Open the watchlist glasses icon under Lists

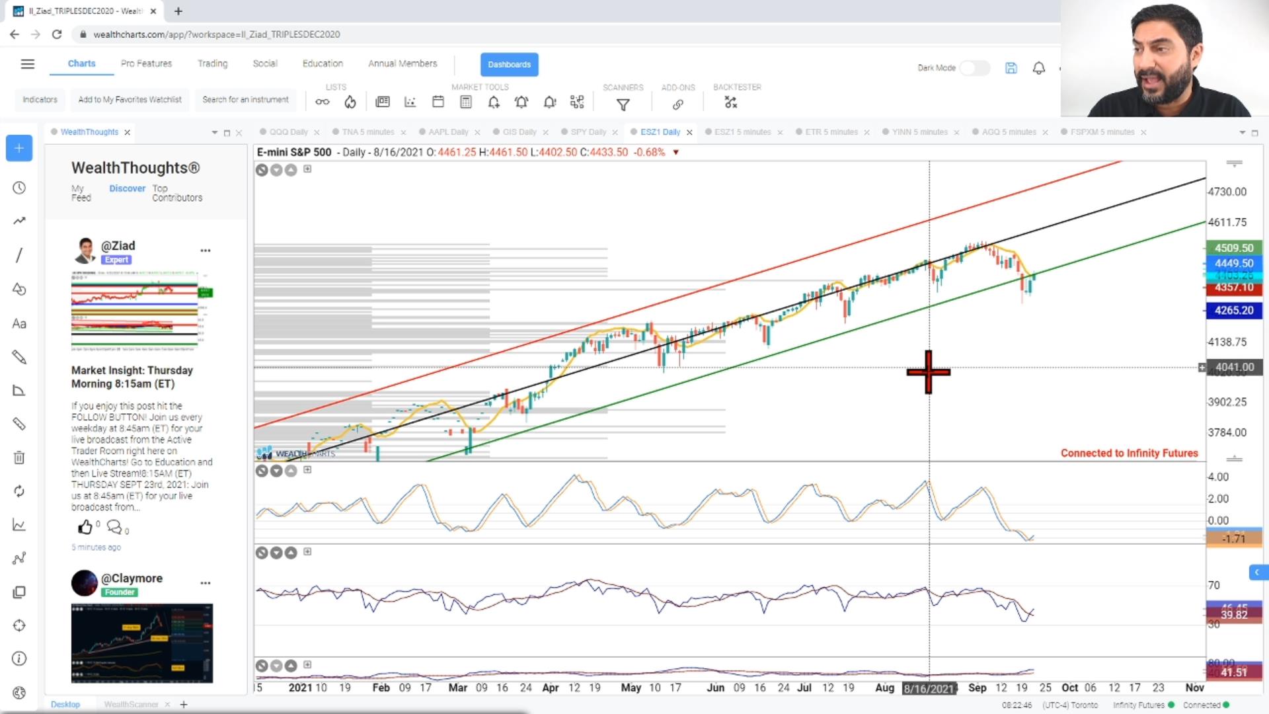(x=322, y=102)
